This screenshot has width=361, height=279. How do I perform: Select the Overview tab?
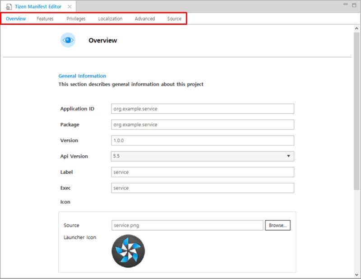(x=16, y=19)
